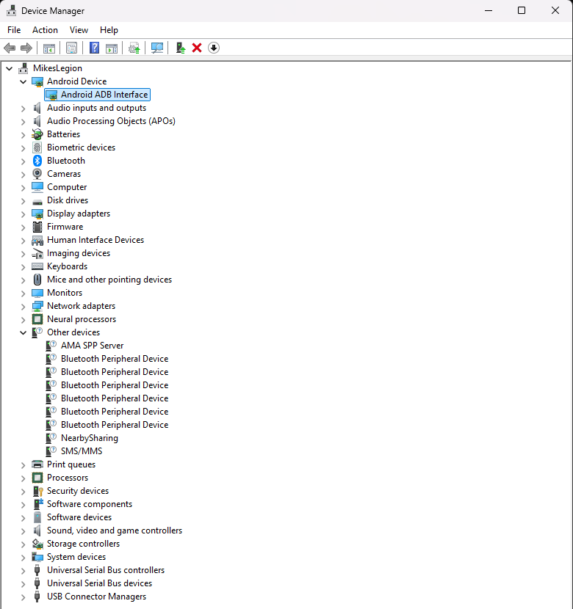
Task: Open the Action menu
Action: click(x=45, y=30)
